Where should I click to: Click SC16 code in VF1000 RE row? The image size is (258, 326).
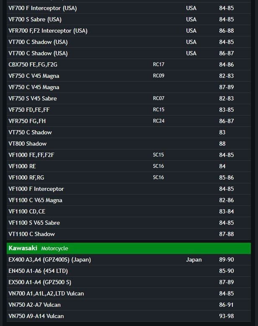pos(158,166)
